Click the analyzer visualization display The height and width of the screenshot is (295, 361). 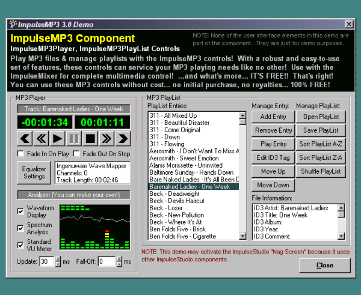(x=94, y=227)
